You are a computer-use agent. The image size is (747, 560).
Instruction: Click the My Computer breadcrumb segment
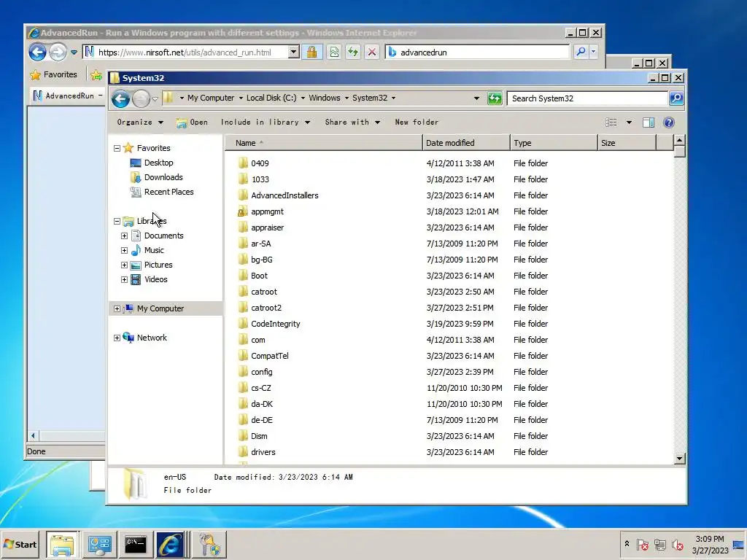211,98
